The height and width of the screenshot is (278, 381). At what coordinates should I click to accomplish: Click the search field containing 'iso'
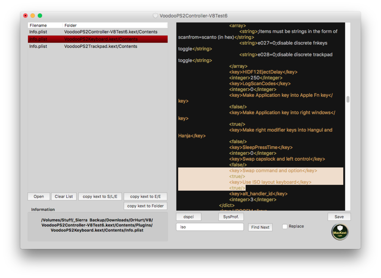point(210,227)
